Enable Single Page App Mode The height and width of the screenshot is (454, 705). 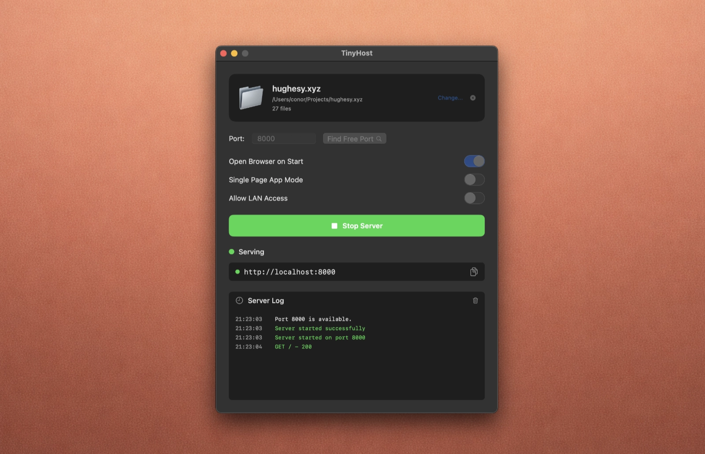(474, 180)
